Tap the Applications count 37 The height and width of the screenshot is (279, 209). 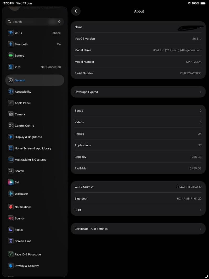[x=200, y=145]
